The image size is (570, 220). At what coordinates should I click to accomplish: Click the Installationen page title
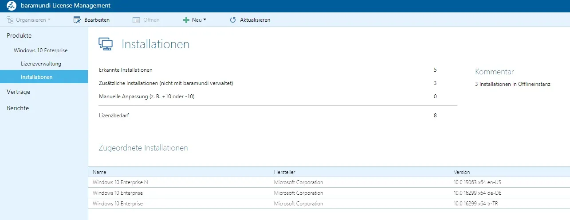pos(156,44)
